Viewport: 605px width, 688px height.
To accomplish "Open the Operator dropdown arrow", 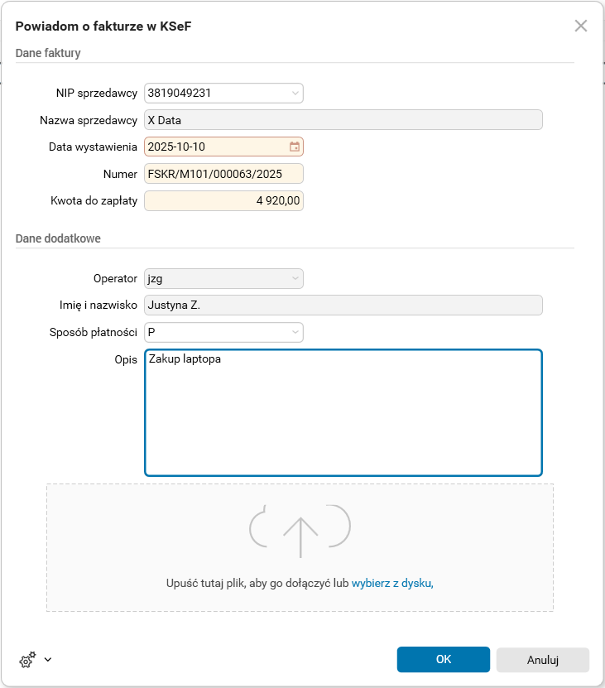I will click(295, 279).
